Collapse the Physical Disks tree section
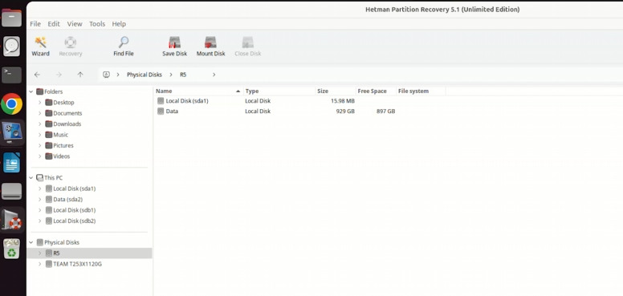This screenshot has width=623, height=296. 31,242
